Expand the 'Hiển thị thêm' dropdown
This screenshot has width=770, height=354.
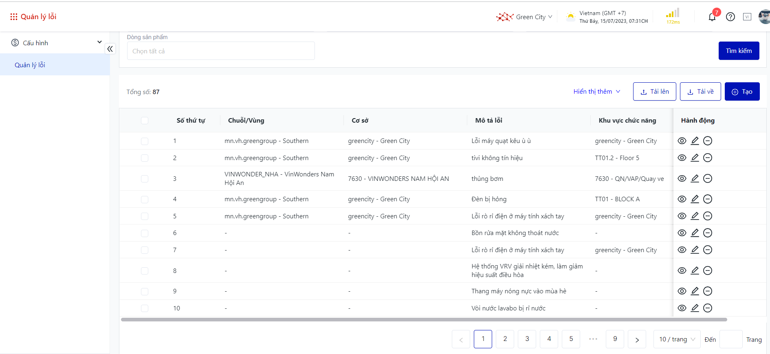pos(596,92)
